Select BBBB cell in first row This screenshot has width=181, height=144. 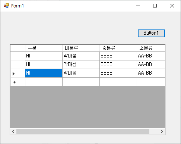pos(118,56)
